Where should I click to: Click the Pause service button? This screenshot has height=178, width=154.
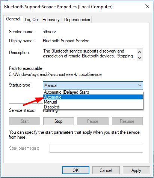pyautogui.click(x=93, y=121)
